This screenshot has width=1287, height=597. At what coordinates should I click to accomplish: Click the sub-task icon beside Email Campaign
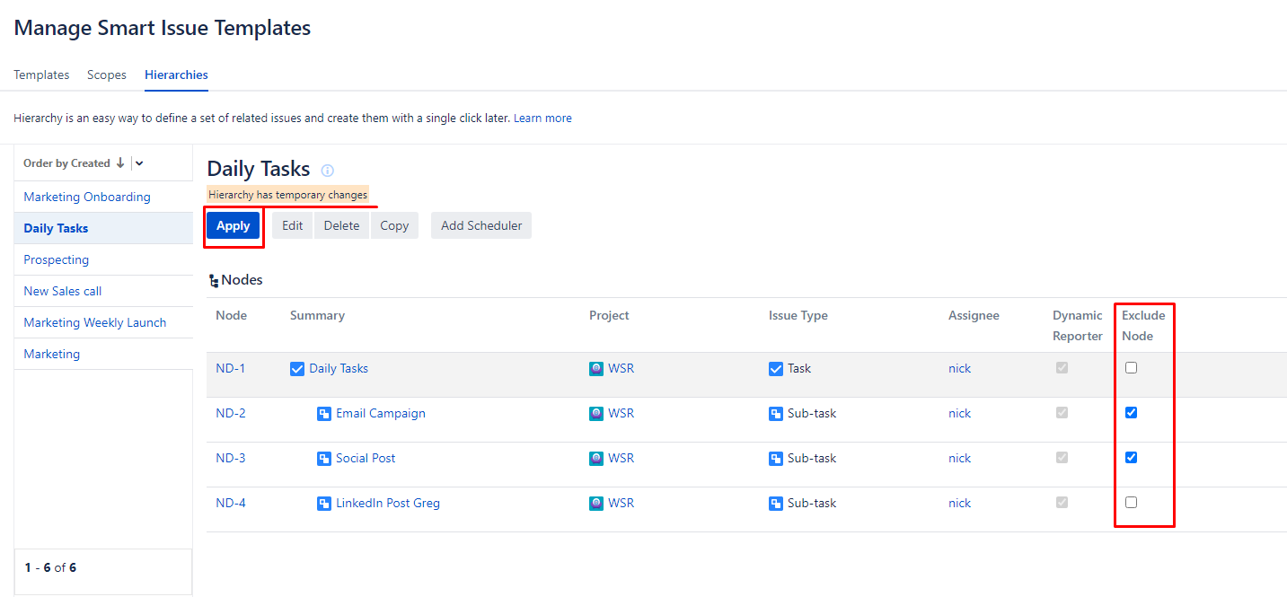point(324,414)
